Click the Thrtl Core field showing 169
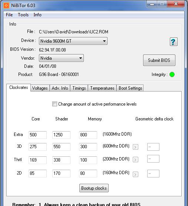The width and height of the screenshot is (188, 206). click(37, 160)
